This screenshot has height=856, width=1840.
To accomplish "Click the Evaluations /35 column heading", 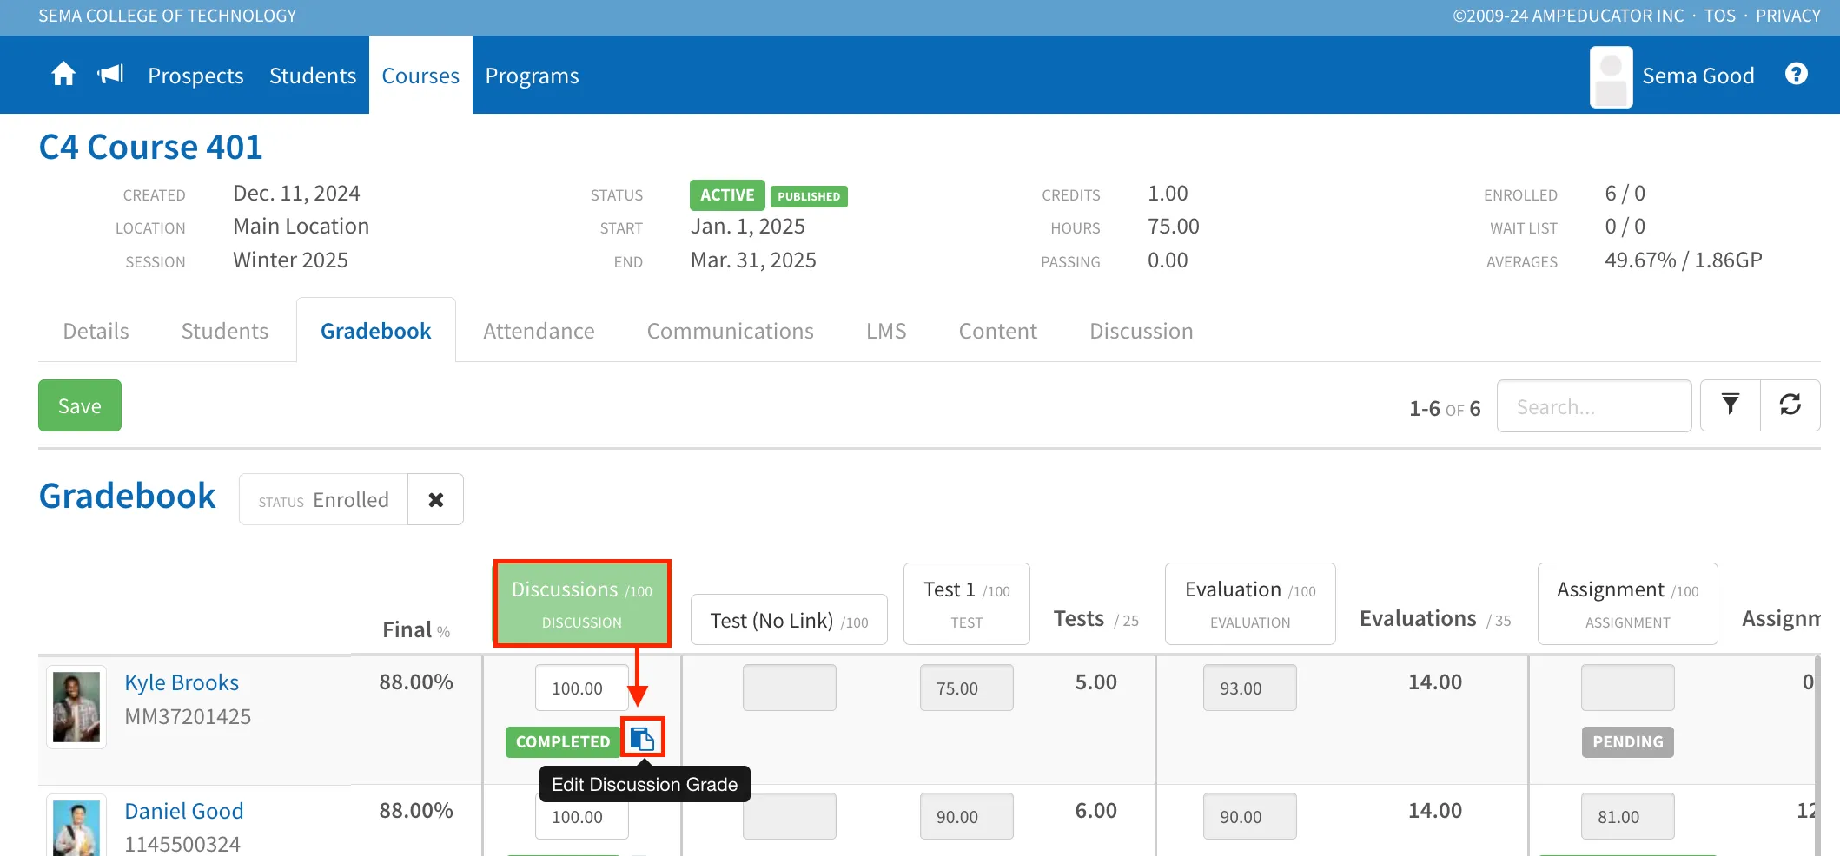I will 1435,619.
